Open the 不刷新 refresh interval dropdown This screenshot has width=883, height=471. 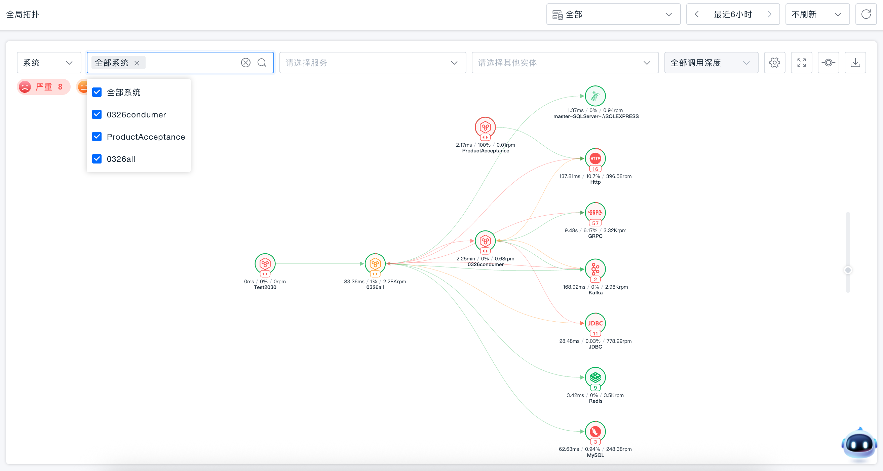click(817, 14)
